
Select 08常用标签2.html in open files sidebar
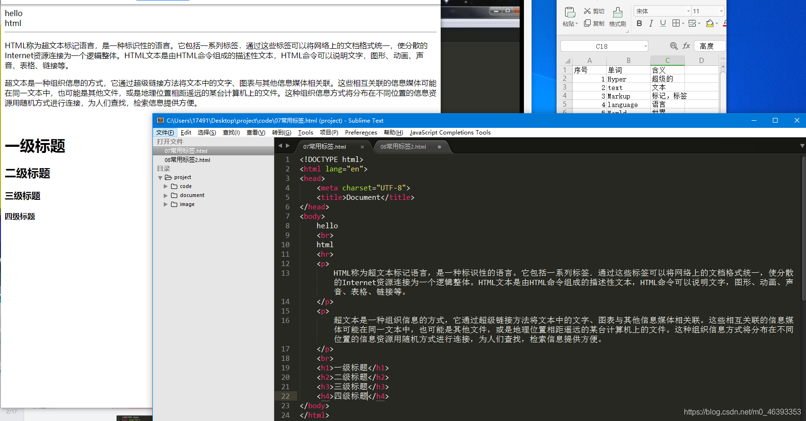(x=213, y=160)
